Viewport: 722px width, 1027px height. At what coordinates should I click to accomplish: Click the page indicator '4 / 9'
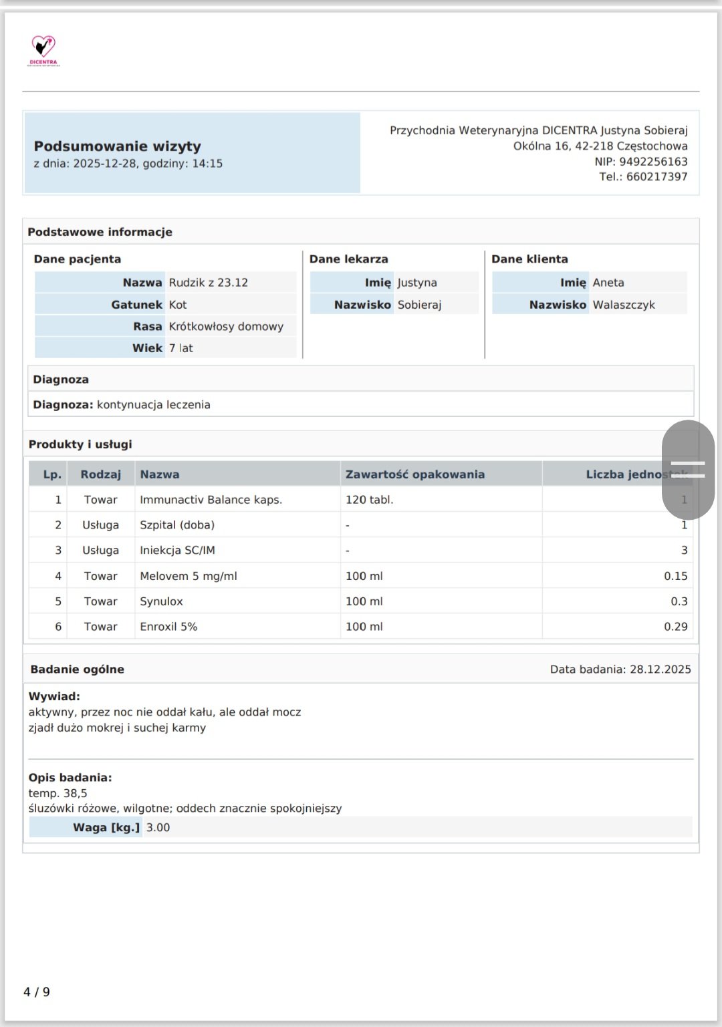point(37,992)
